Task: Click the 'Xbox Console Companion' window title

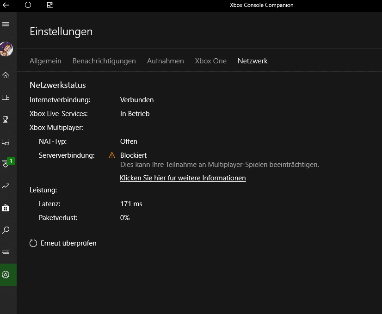Action: pos(261,5)
